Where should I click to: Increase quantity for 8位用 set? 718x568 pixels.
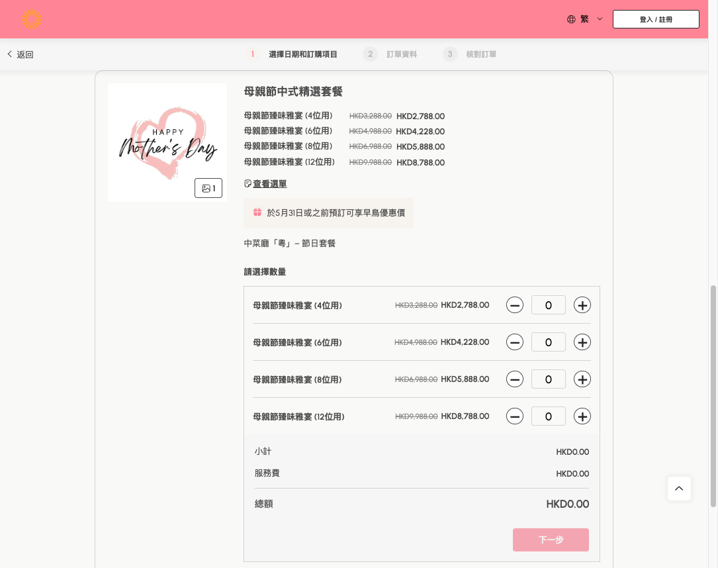click(x=582, y=379)
